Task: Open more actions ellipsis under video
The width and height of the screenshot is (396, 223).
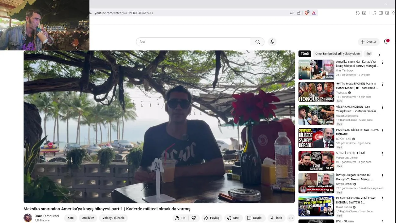Action: click(x=291, y=218)
